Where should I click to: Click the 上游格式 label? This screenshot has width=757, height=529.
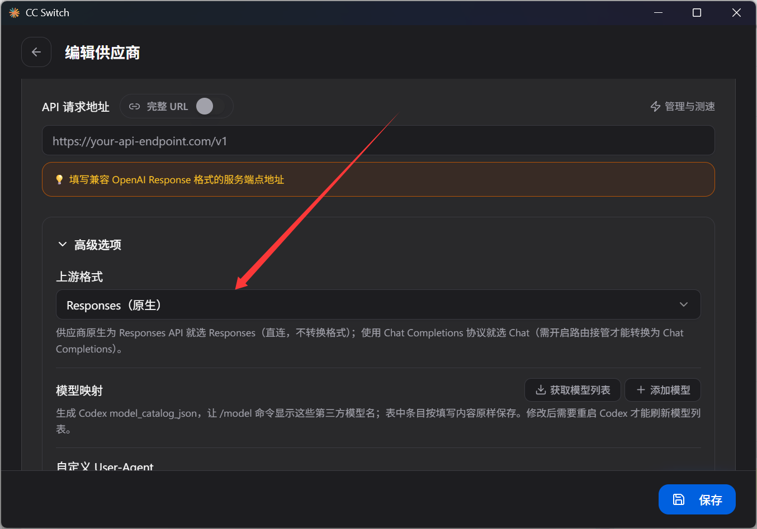point(79,277)
